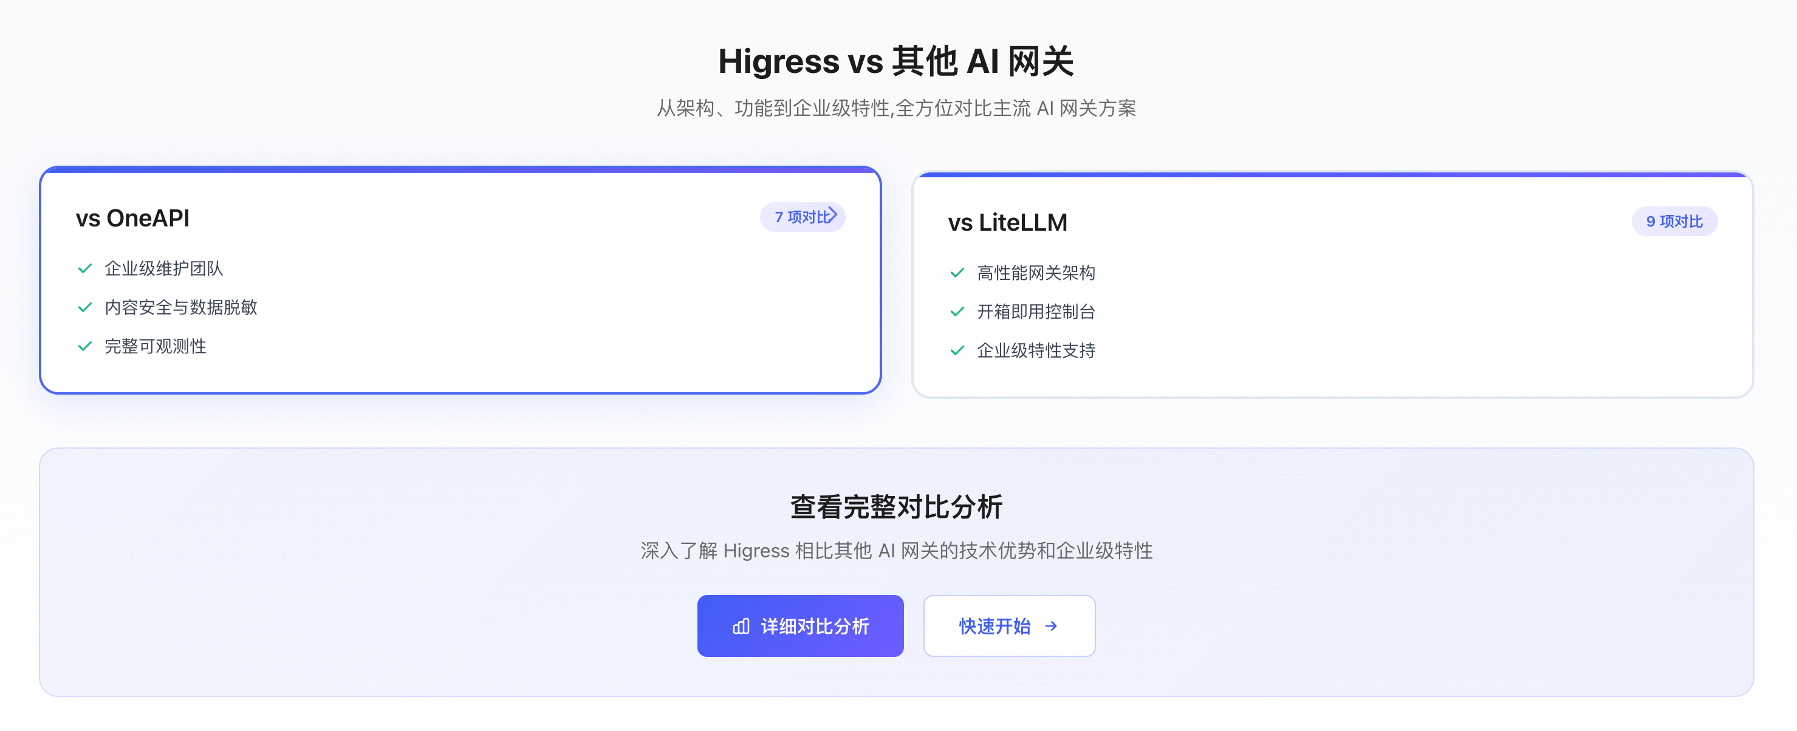The height and width of the screenshot is (731, 1797).
Task: Open the 9 项对比 badge
Action: click(1674, 222)
